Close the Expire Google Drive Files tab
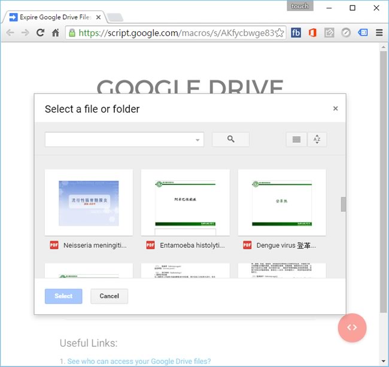This screenshot has height=367, width=389. pos(99,17)
